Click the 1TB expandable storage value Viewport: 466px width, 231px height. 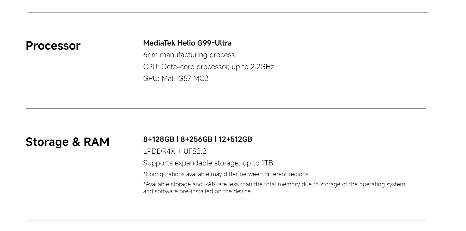click(267, 163)
